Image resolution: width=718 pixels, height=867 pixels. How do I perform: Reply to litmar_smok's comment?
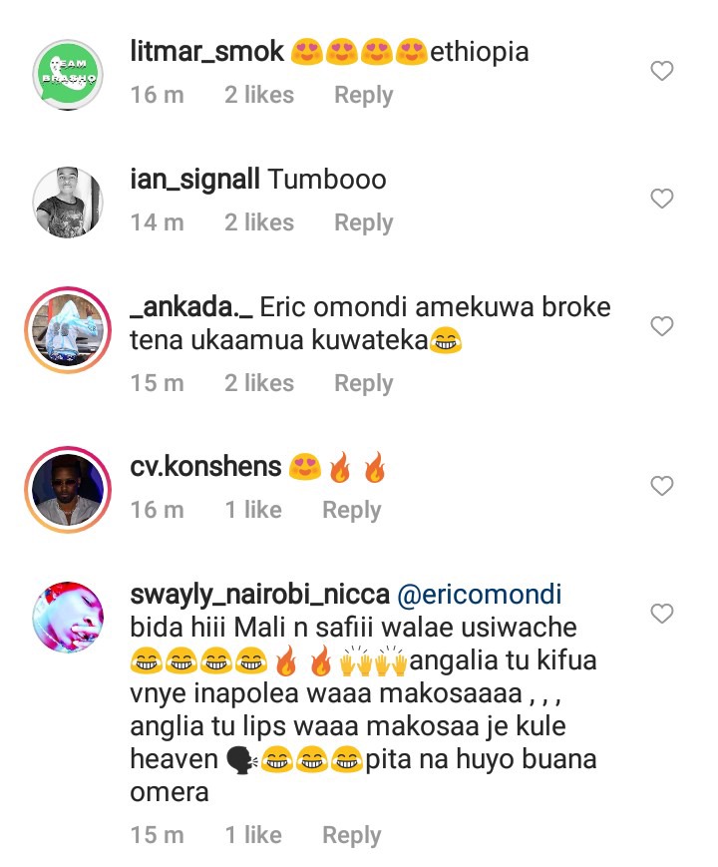tap(364, 95)
